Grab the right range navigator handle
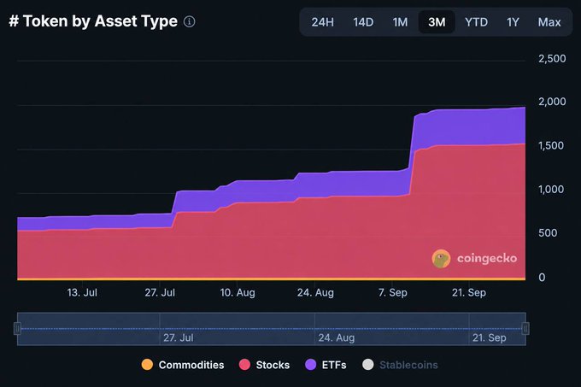 tap(525, 329)
